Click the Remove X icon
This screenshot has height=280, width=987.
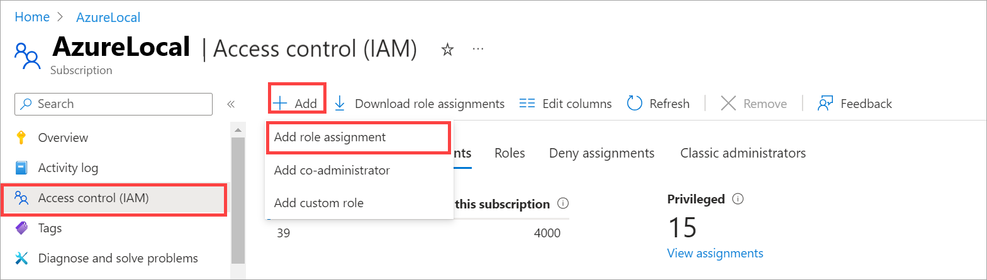[x=728, y=104]
